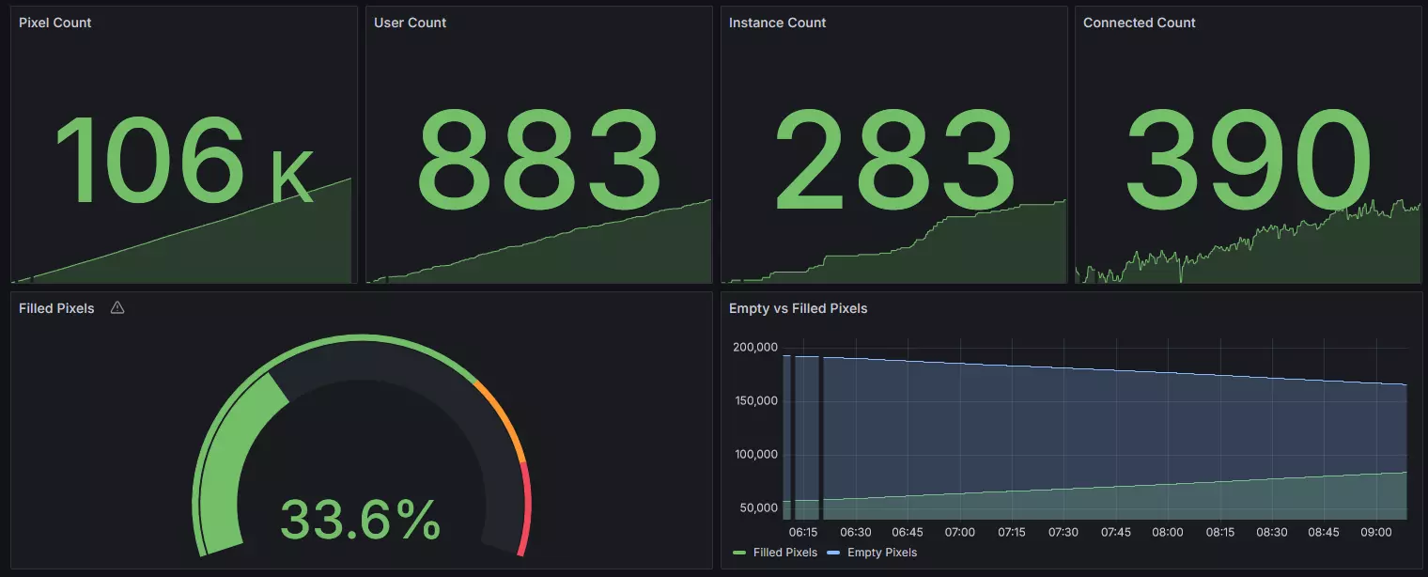Open the Connected Count panel title
The image size is (1428, 577).
(1140, 23)
